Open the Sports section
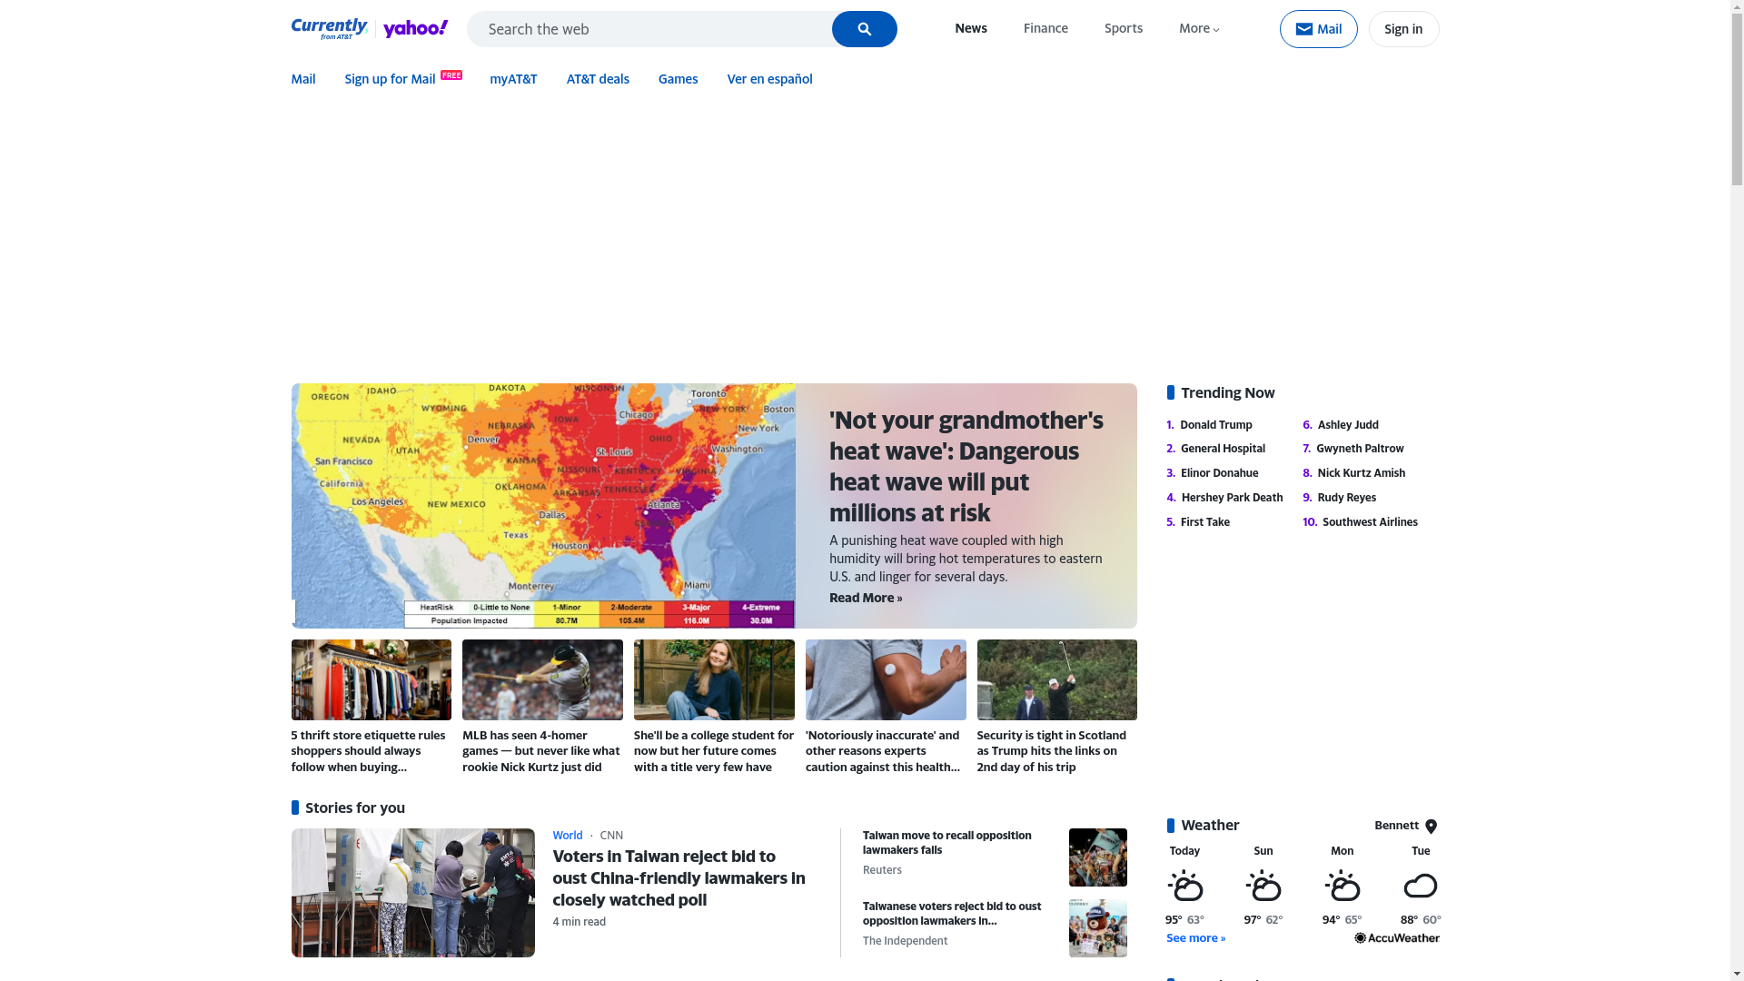The width and height of the screenshot is (1744, 981). click(1124, 28)
